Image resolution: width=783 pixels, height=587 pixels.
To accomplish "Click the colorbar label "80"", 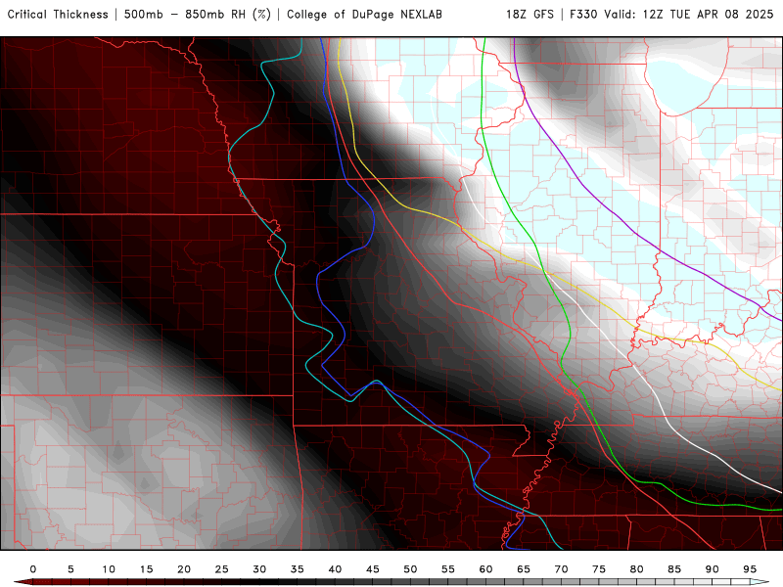I will pos(636,569).
